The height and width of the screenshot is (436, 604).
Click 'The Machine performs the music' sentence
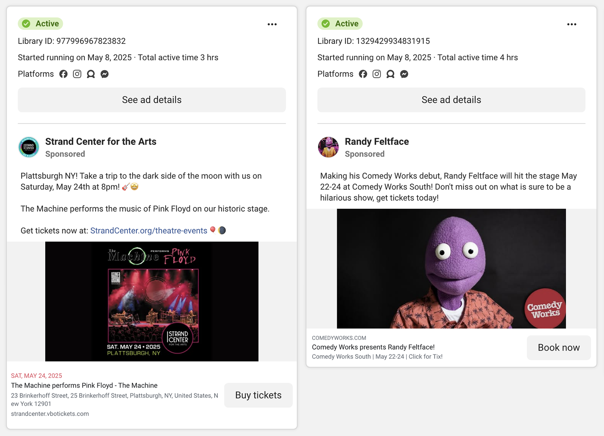click(x=145, y=209)
